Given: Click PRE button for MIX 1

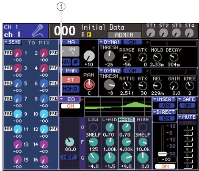Looking at the screenshot, I should 8,53.
